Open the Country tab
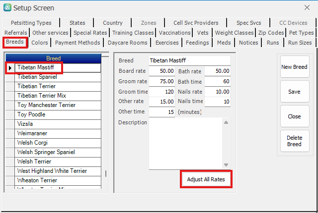The width and height of the screenshot is (318, 213). [113, 23]
